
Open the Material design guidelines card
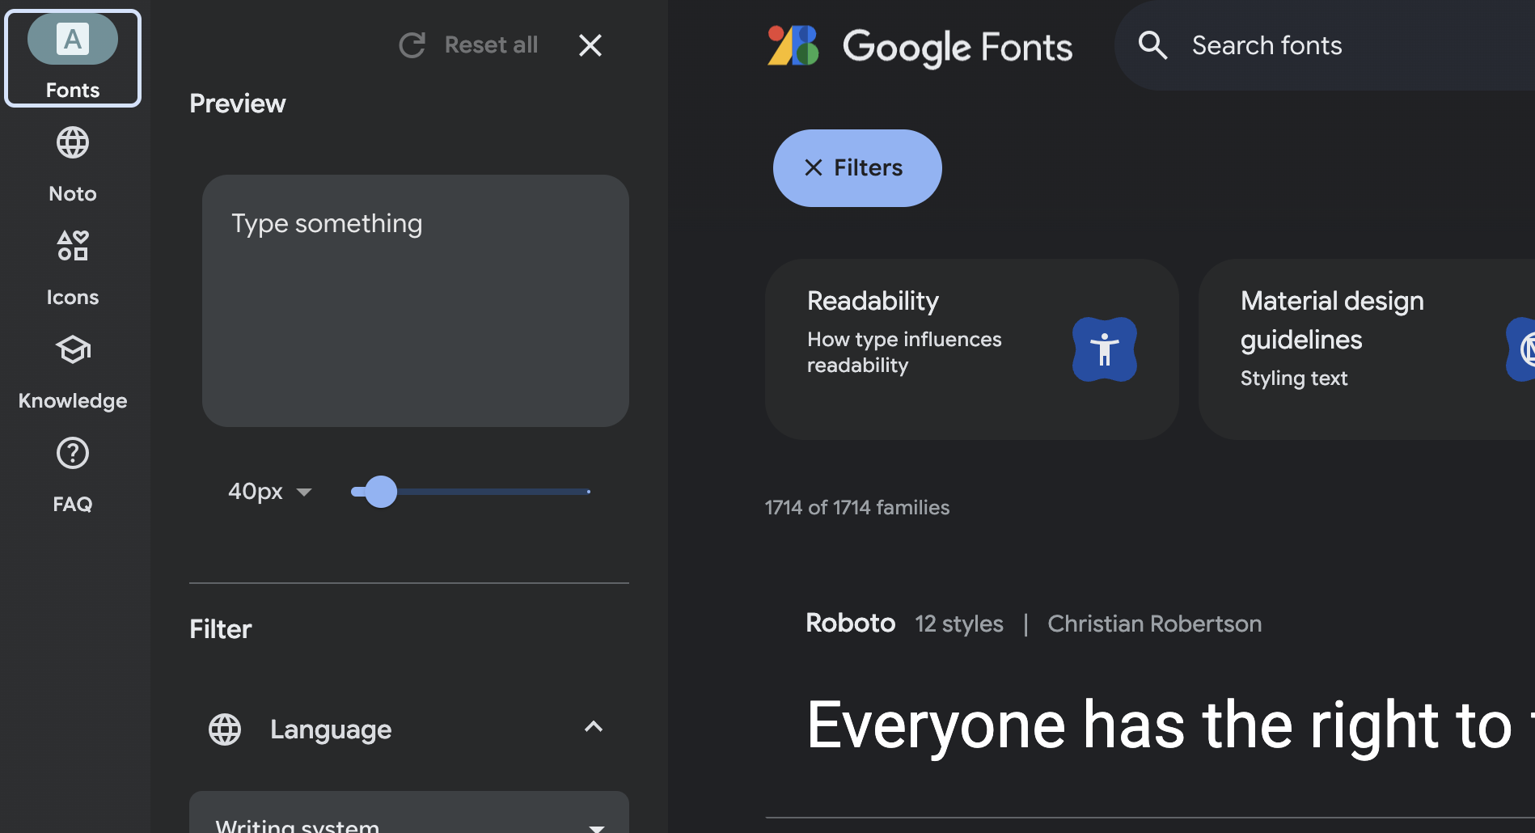1367,349
